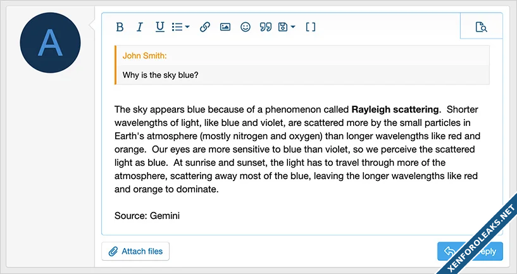
Task: Toggle underline text formatting
Action: (160, 27)
